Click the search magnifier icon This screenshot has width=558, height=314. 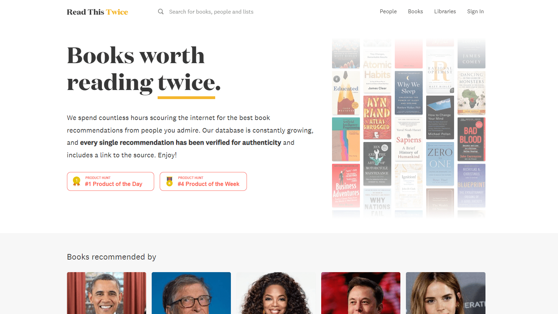(161, 12)
